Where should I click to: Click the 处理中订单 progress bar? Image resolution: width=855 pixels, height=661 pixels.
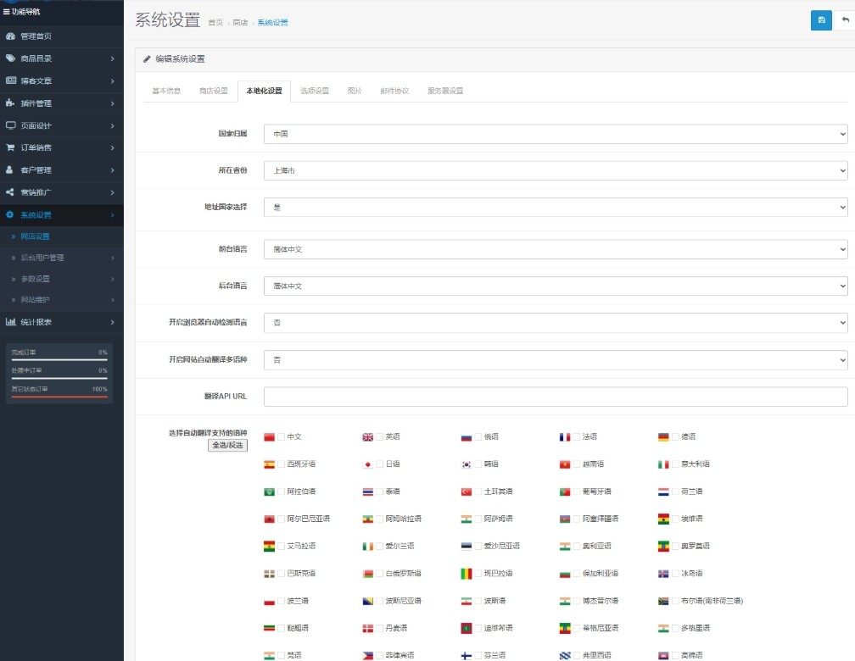pyautogui.click(x=59, y=378)
